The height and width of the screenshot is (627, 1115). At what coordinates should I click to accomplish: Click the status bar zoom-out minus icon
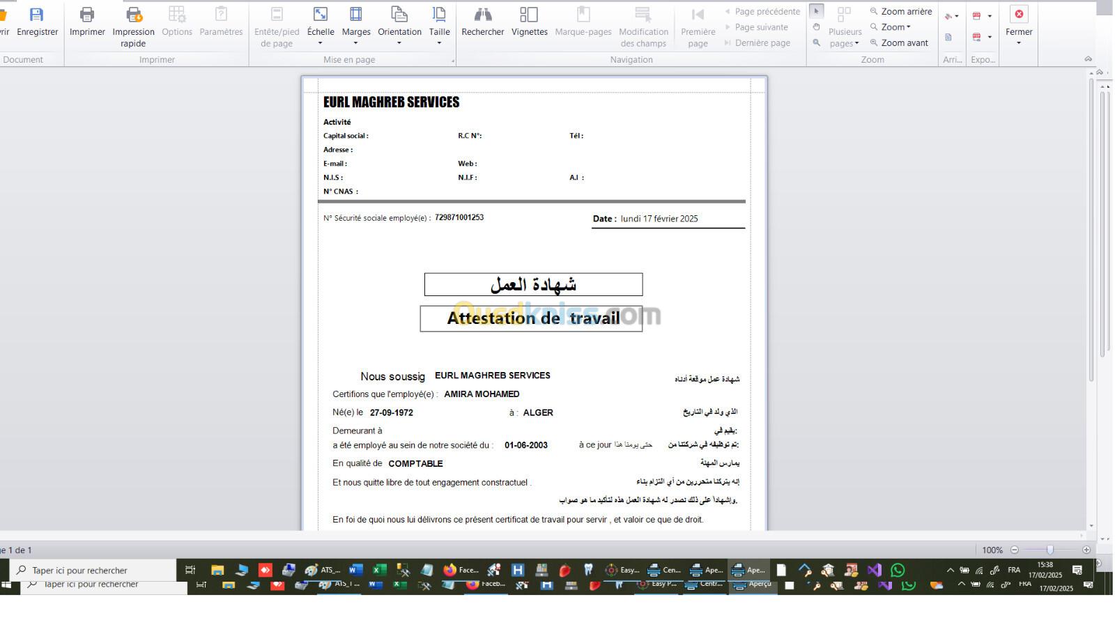[1015, 550]
